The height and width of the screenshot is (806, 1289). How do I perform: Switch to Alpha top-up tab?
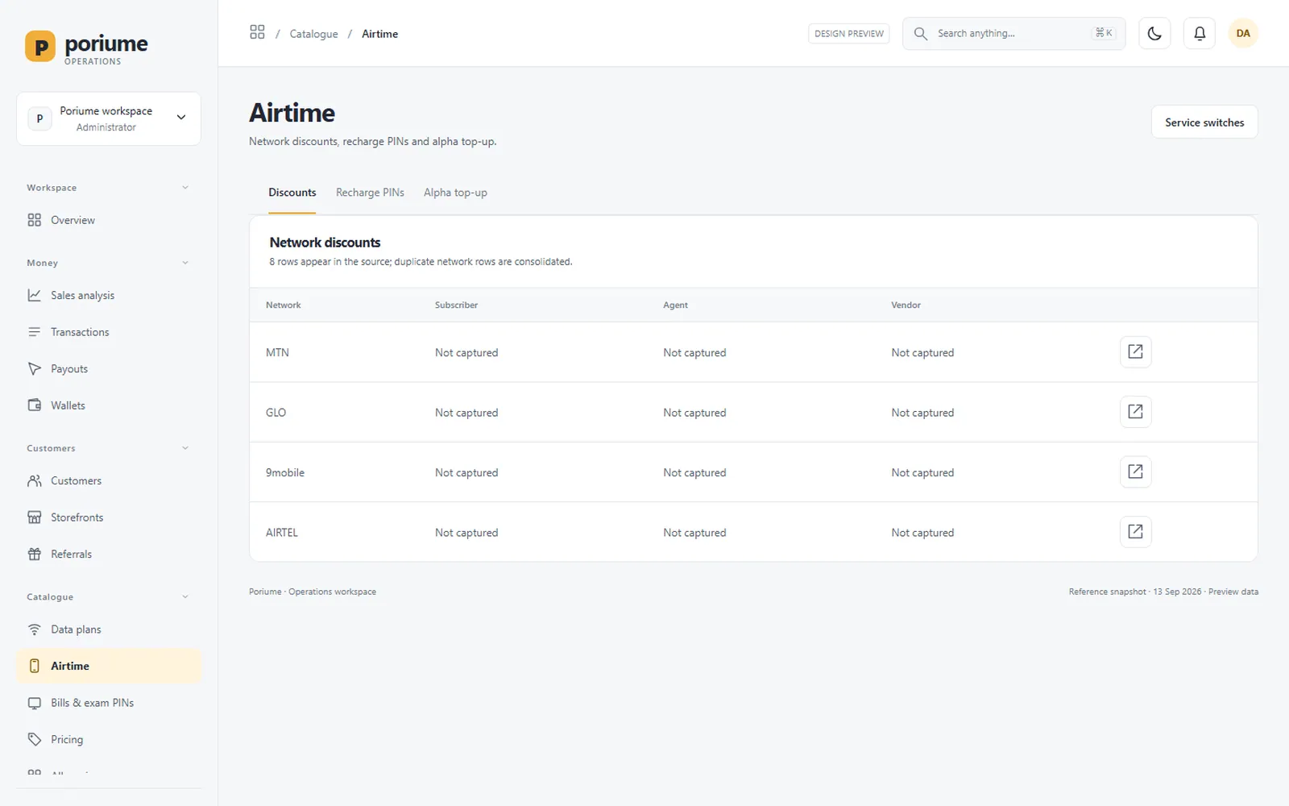[455, 193]
